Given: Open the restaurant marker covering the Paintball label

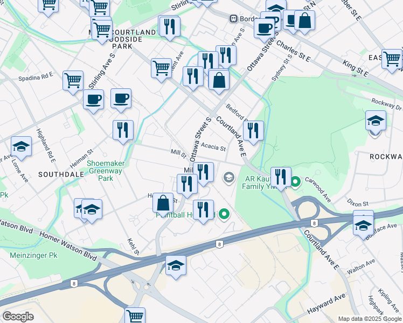Looking at the screenshot, I should 203,210.
